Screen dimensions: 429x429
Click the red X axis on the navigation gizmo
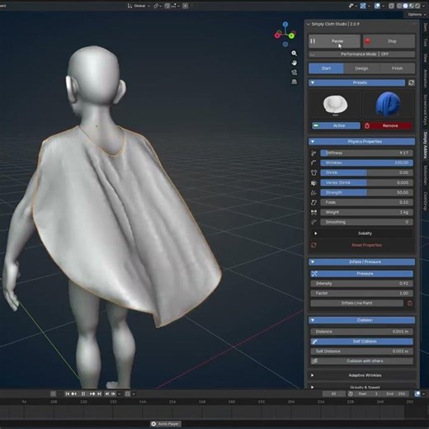click(x=277, y=35)
